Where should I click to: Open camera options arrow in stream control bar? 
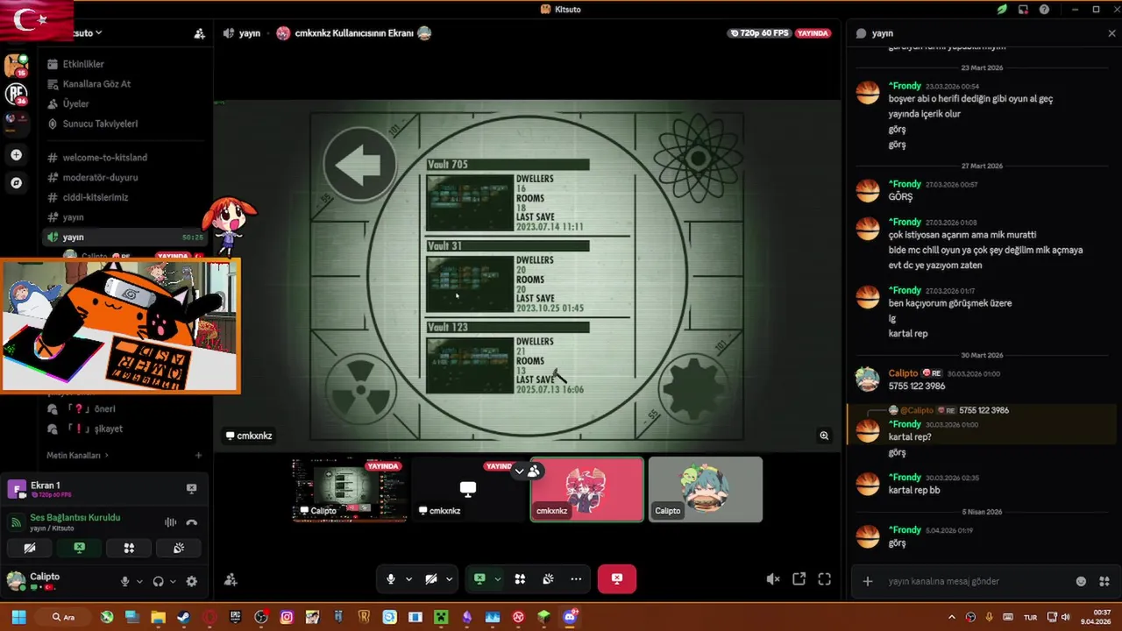(x=449, y=579)
